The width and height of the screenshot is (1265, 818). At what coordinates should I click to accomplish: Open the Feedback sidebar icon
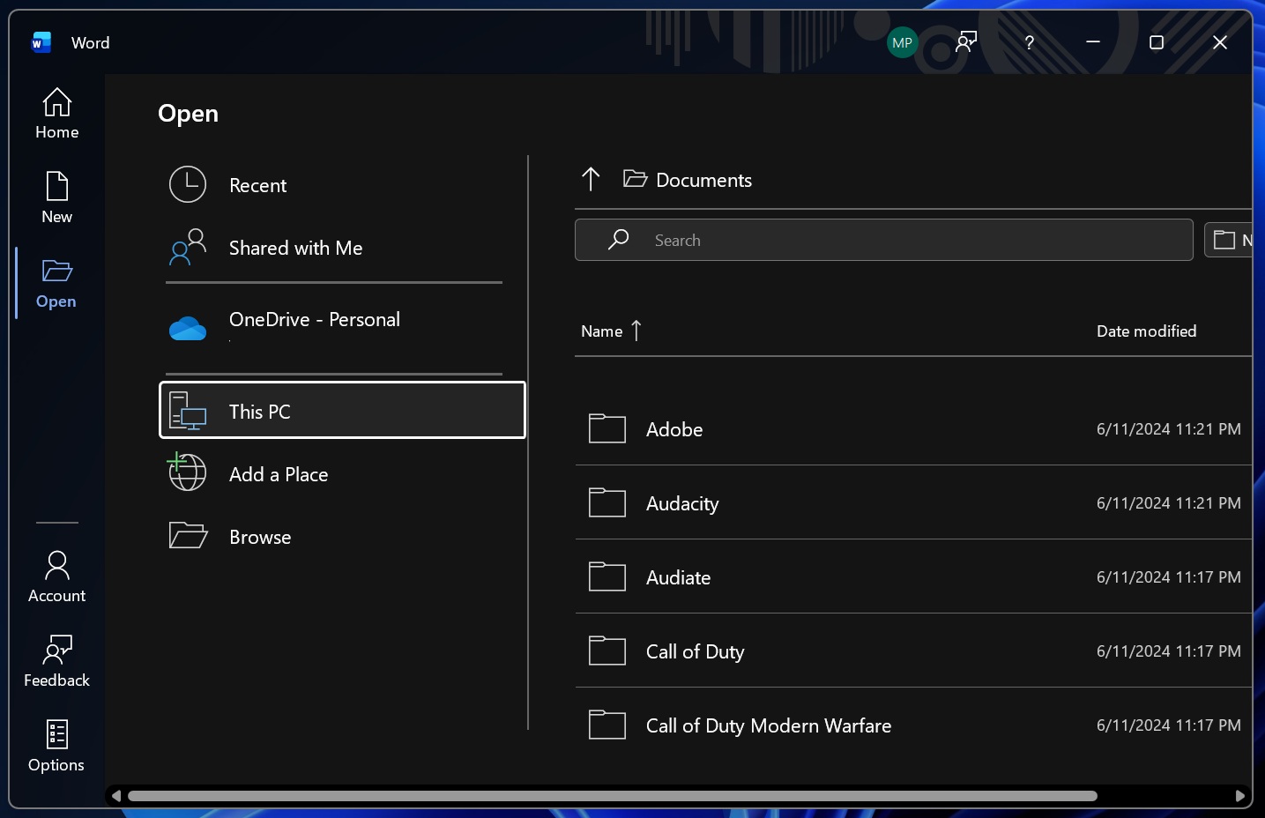(x=56, y=651)
